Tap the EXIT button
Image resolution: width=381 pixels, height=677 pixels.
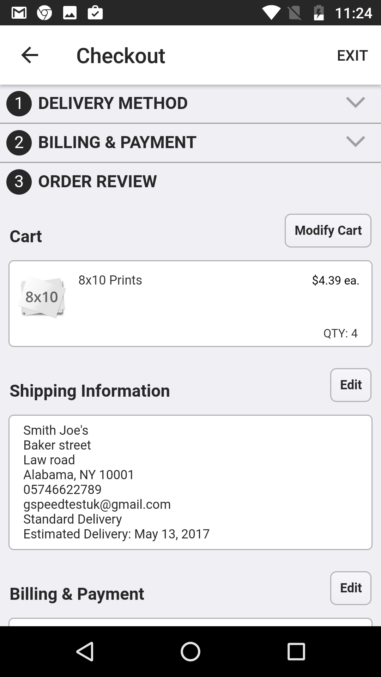pyautogui.click(x=352, y=55)
